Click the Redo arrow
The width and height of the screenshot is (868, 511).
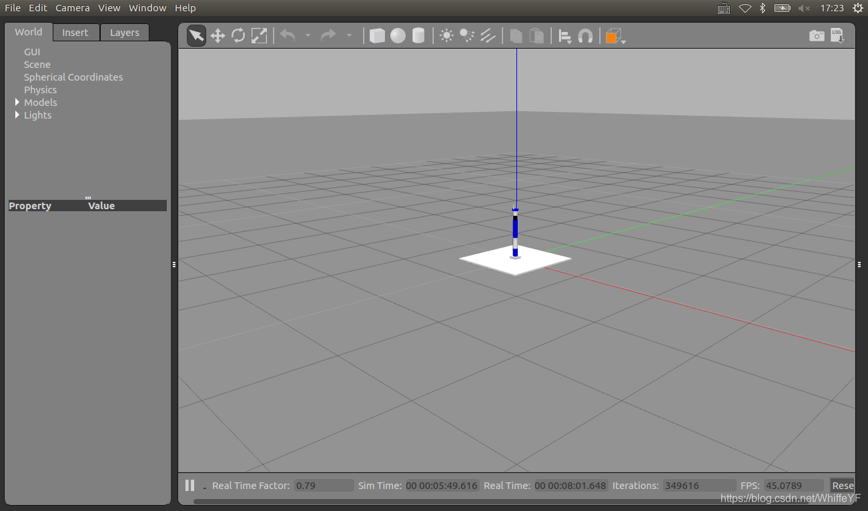coord(328,35)
